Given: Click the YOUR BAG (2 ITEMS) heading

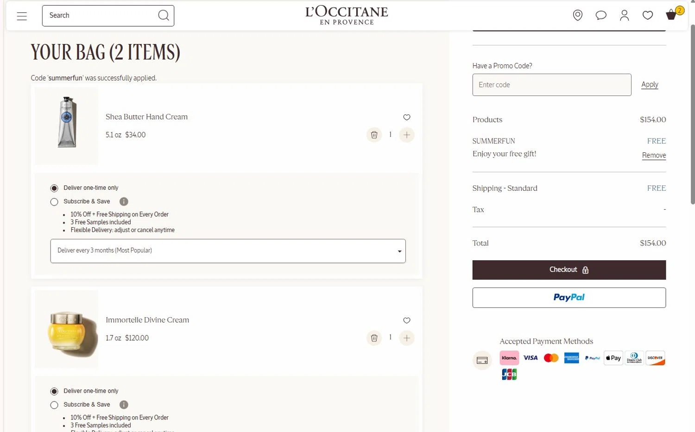Looking at the screenshot, I should coord(106,52).
